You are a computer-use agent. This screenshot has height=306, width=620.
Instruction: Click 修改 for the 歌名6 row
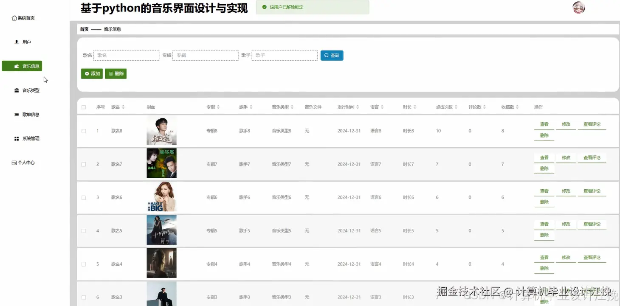point(566,191)
